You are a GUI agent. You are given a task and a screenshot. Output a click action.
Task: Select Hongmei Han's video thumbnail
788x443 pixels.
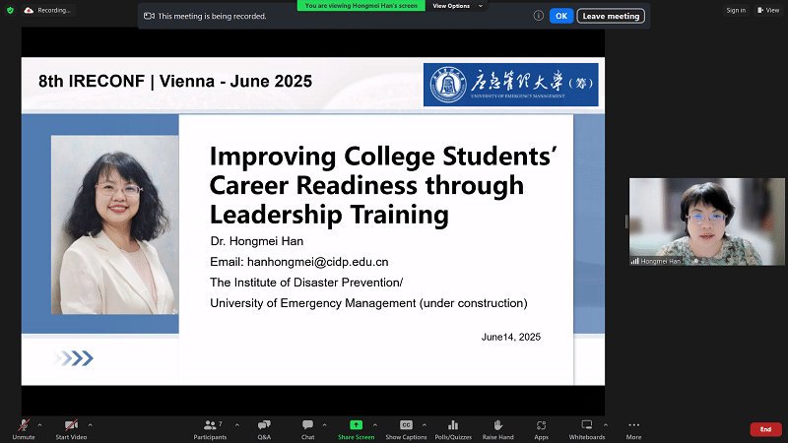[692, 221]
